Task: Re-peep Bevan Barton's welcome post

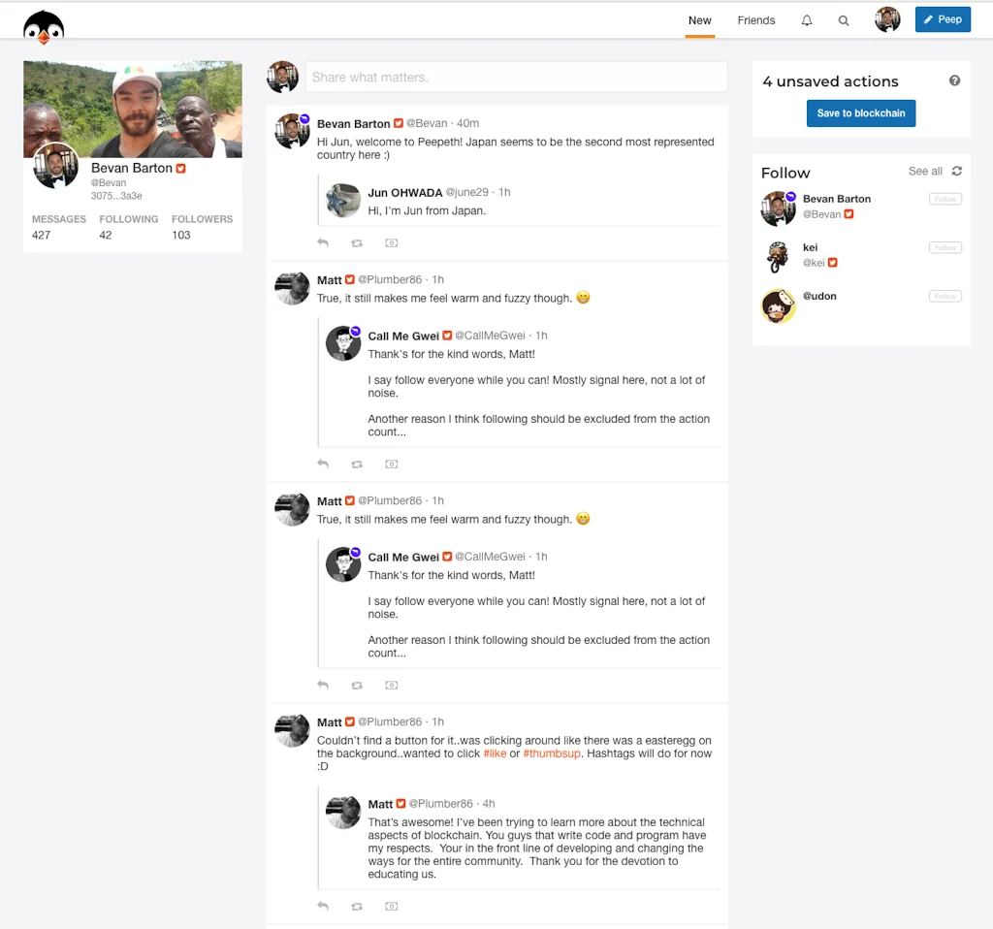Action: 357,243
